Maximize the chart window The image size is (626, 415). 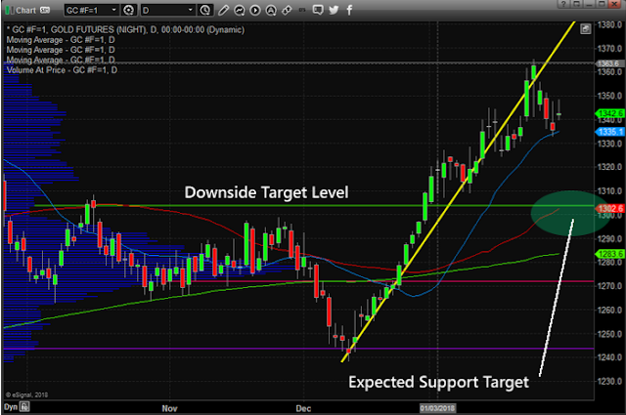(602, 4)
